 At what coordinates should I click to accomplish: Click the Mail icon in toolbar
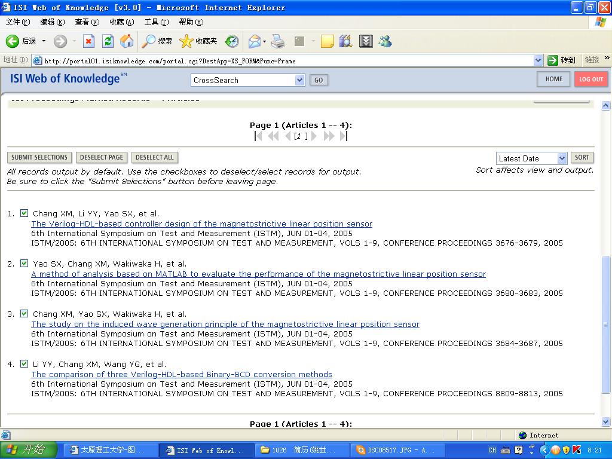pos(255,41)
